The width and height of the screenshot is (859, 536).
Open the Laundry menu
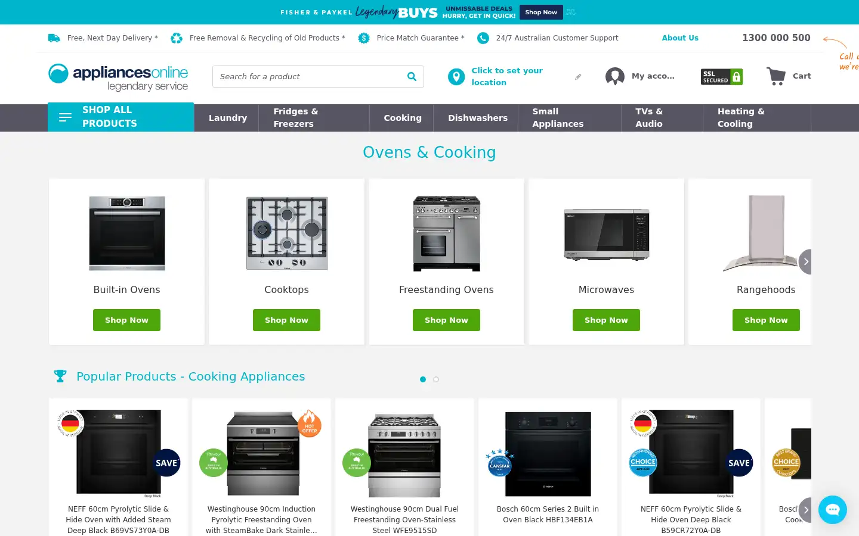tap(228, 118)
